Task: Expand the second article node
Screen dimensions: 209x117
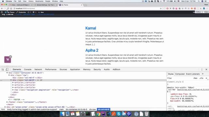Action: (x=13, y=85)
